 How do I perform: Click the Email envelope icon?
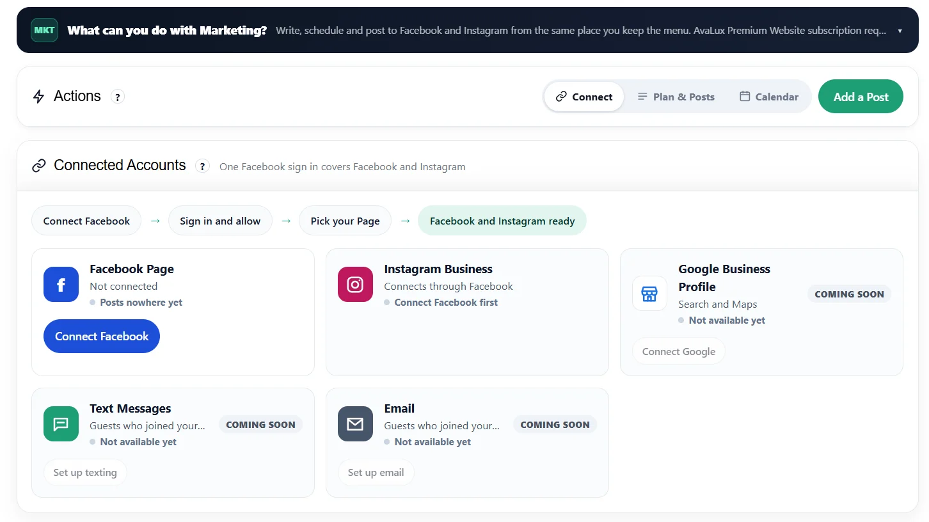click(x=355, y=424)
